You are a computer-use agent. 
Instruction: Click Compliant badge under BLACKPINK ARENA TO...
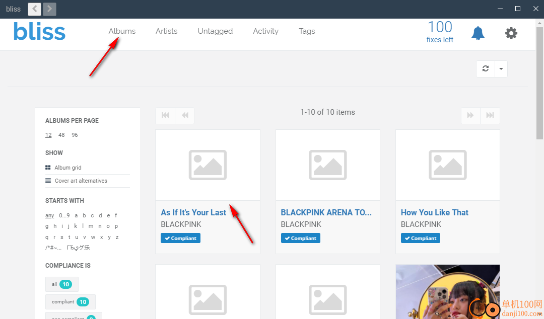300,238
